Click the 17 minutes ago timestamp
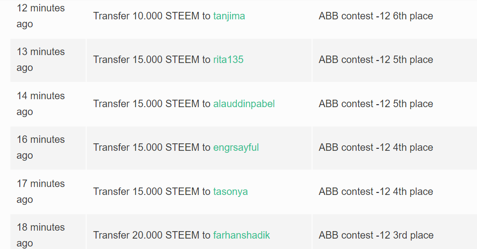The image size is (477, 249). 41,191
